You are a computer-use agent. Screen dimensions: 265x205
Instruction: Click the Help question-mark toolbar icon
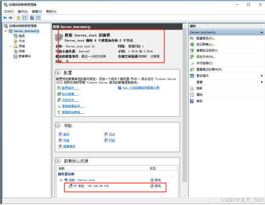click(x=32, y=18)
